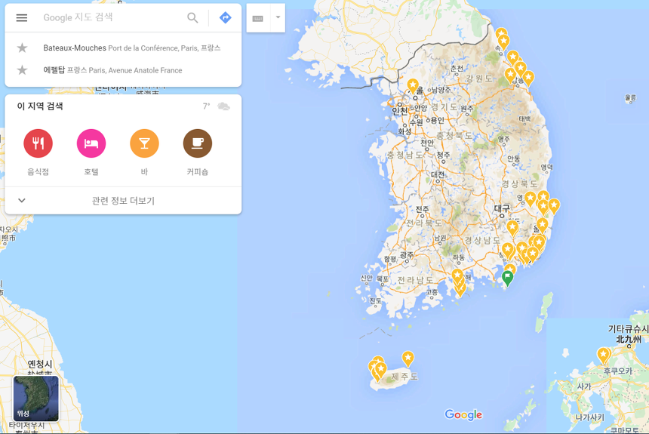
Task: Click the star icon beside Bateaux-Mouches
Action: [23, 48]
